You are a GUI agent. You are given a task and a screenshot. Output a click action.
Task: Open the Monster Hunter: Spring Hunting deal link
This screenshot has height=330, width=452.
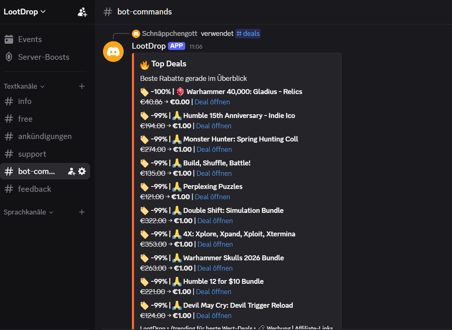214,149
